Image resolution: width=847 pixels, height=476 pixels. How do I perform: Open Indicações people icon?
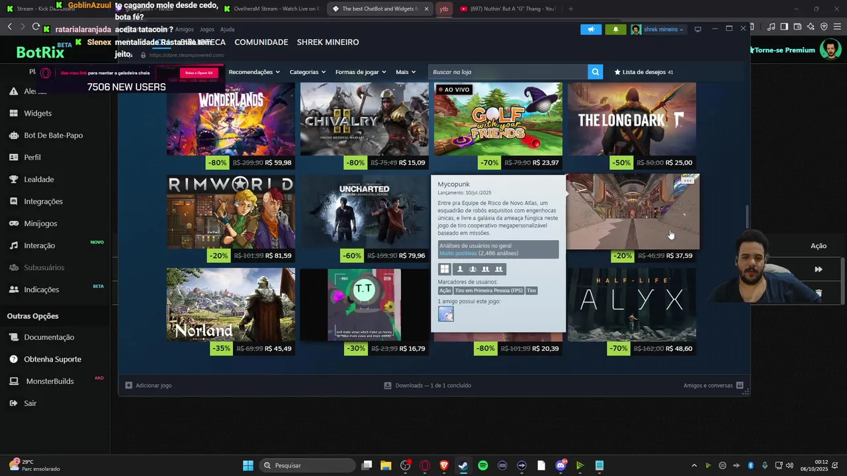click(x=13, y=290)
